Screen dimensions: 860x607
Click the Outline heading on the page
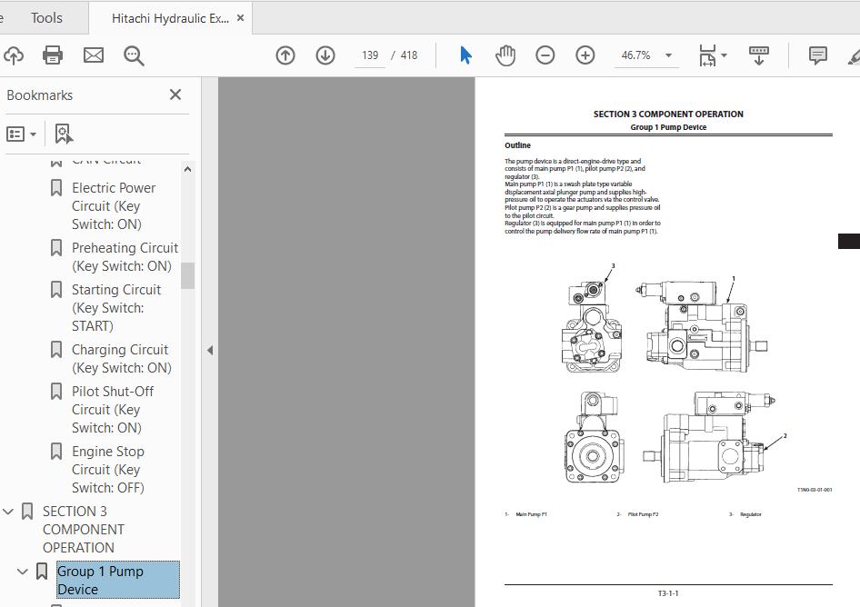[x=518, y=145]
